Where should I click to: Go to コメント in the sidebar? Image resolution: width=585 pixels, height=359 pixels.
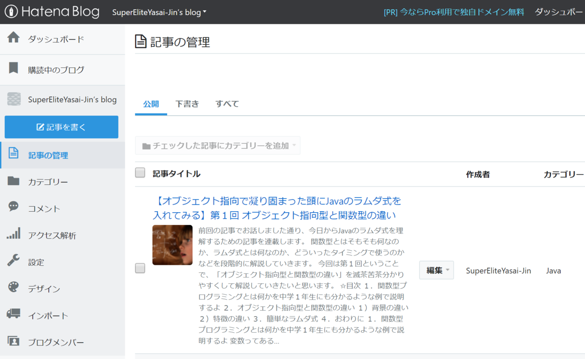62,208
